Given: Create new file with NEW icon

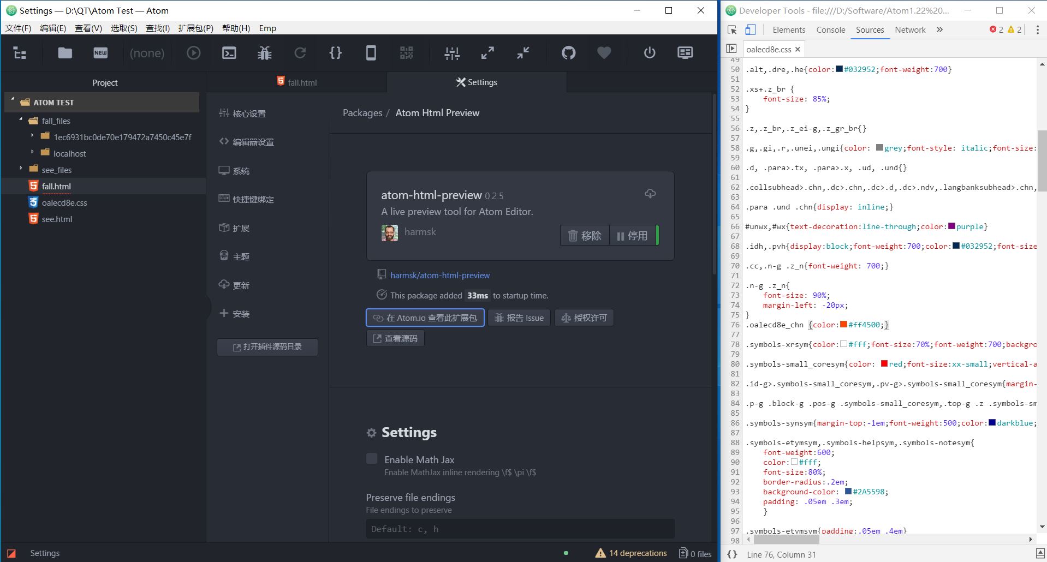Looking at the screenshot, I should [x=100, y=53].
